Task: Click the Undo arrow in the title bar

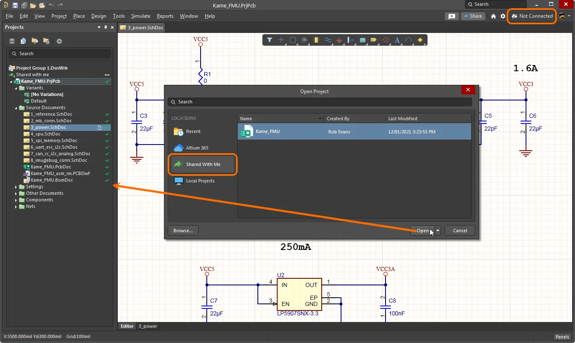Action: pos(51,5)
